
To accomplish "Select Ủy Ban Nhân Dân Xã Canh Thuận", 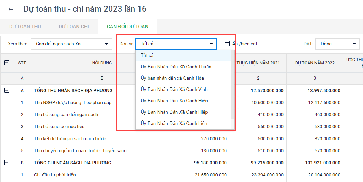I will (176, 67).
